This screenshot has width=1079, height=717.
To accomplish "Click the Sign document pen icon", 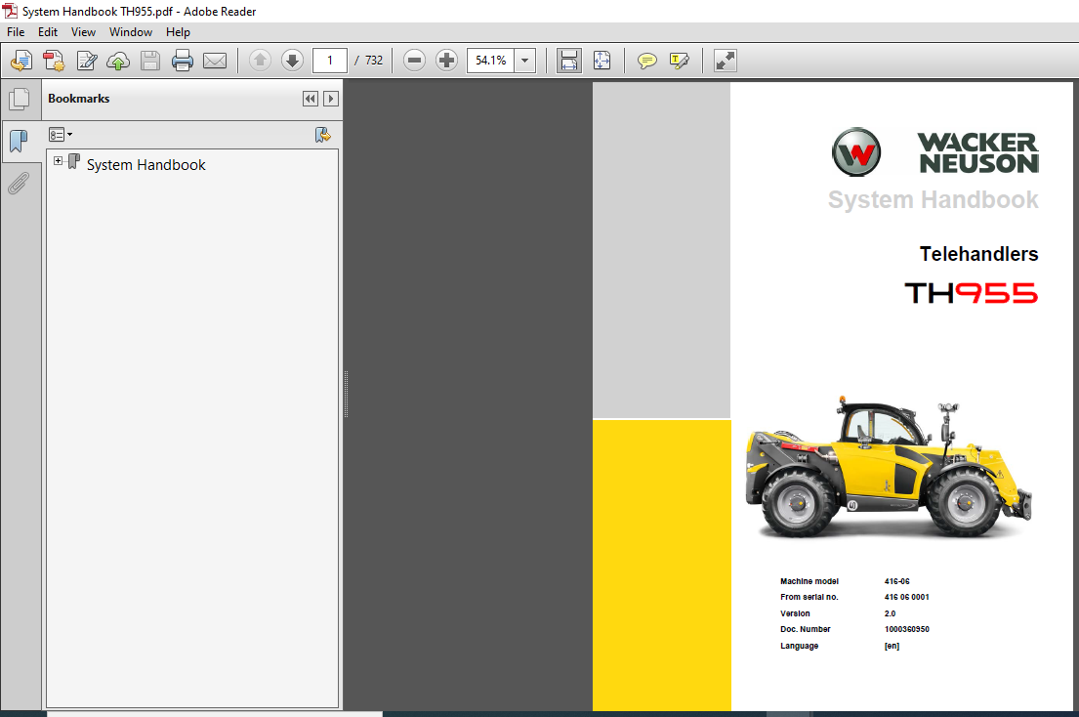I will coord(87,61).
